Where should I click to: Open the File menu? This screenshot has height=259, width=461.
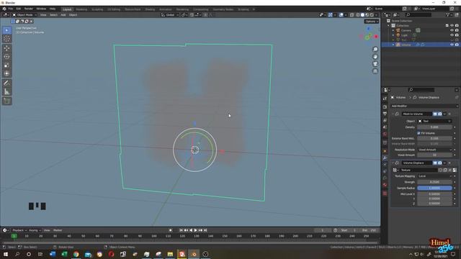[10, 9]
